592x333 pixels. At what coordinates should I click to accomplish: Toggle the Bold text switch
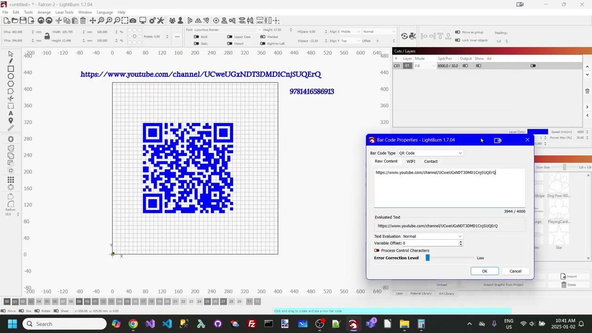196,37
